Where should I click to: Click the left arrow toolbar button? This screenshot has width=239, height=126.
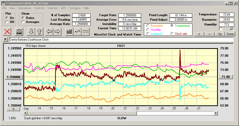[x=49, y=31]
